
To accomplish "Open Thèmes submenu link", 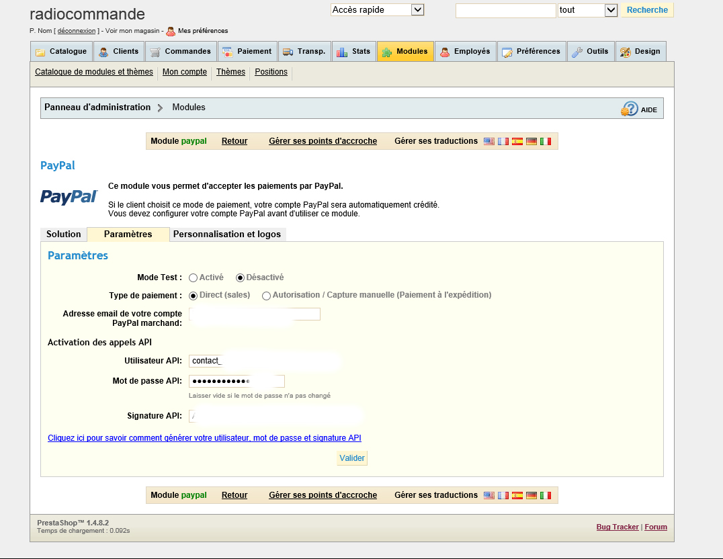I will coord(230,72).
